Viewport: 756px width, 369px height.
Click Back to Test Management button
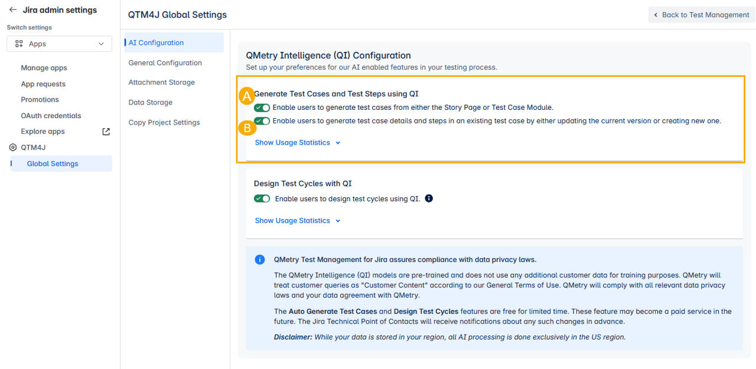pos(701,15)
